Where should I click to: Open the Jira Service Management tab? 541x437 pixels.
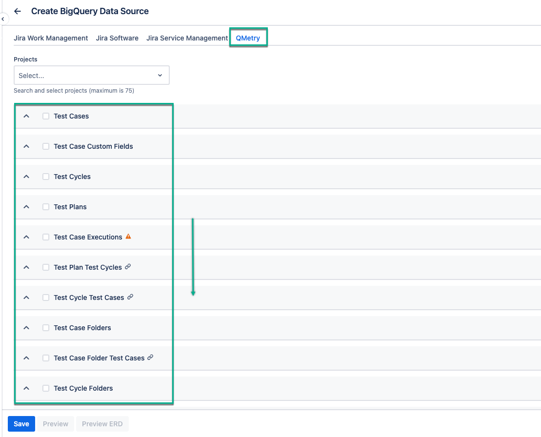(x=186, y=38)
